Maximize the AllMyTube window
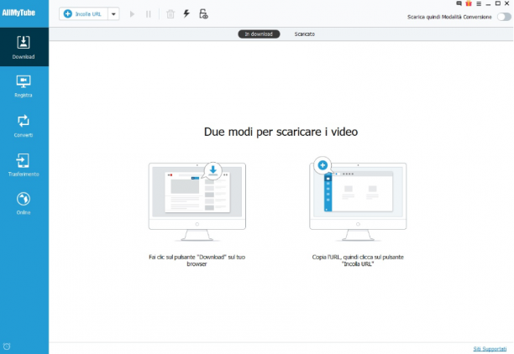 497,3
